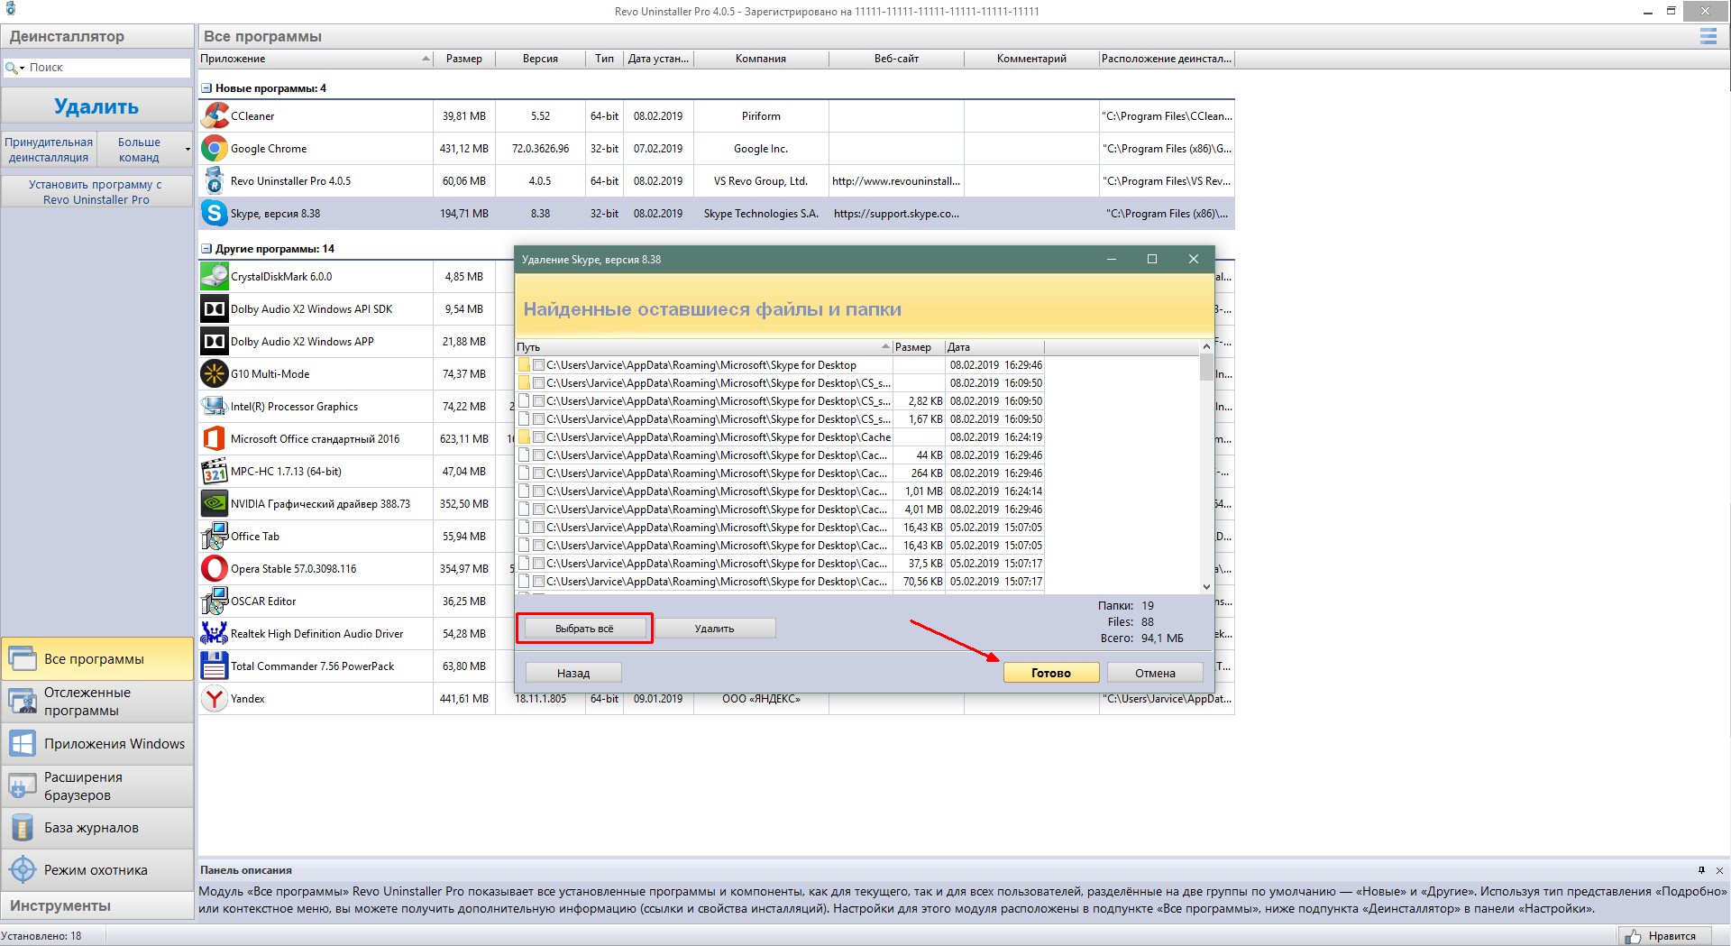Select the CrystalDiskMark 6.0.0 icon

coord(215,276)
